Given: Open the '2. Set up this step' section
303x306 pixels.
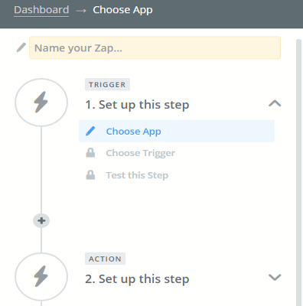Looking at the screenshot, I should 137,279.
